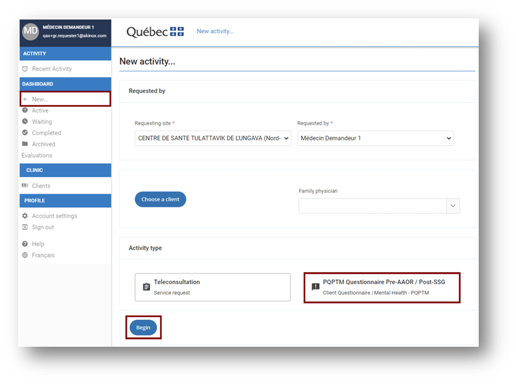Open the Requesting site dropdown
Image resolution: width=516 pixels, height=384 pixels.
213,138
